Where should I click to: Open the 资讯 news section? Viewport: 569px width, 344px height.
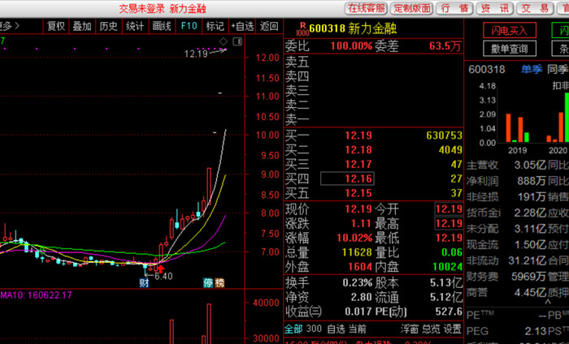point(494,8)
